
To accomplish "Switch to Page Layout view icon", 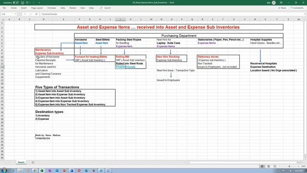I will (269, 166).
